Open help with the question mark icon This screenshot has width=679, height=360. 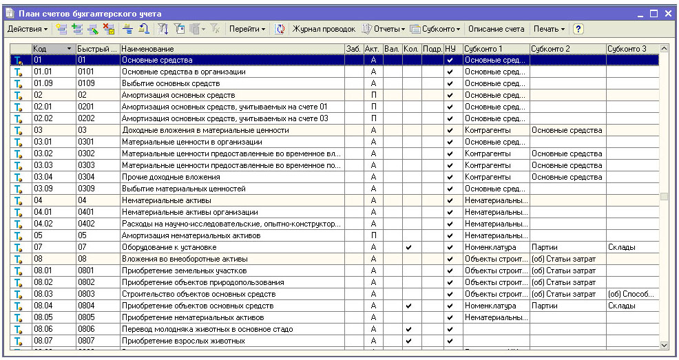(578, 29)
